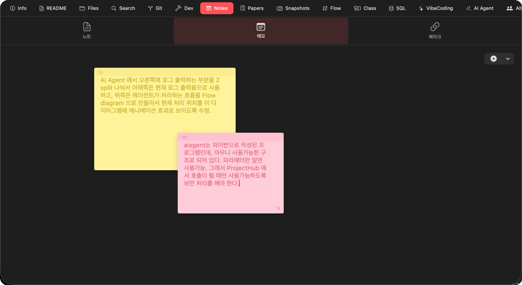Switch to the AI Agent tab
This screenshot has width=522, height=285.
479,8
